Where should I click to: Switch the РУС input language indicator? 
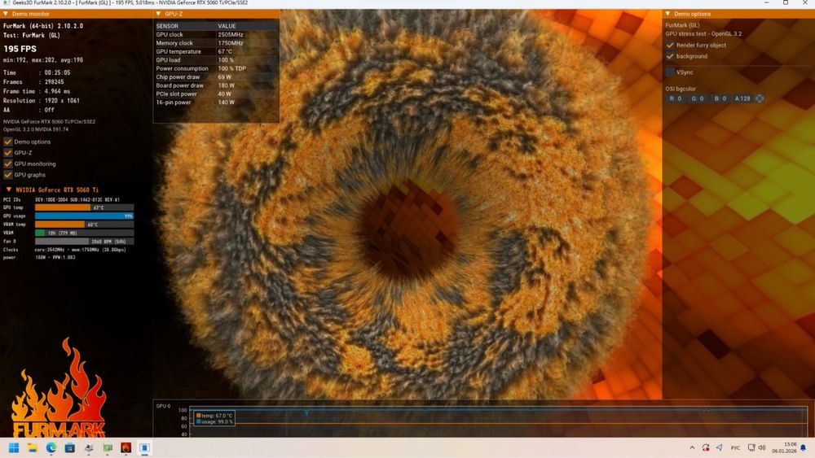pos(735,447)
